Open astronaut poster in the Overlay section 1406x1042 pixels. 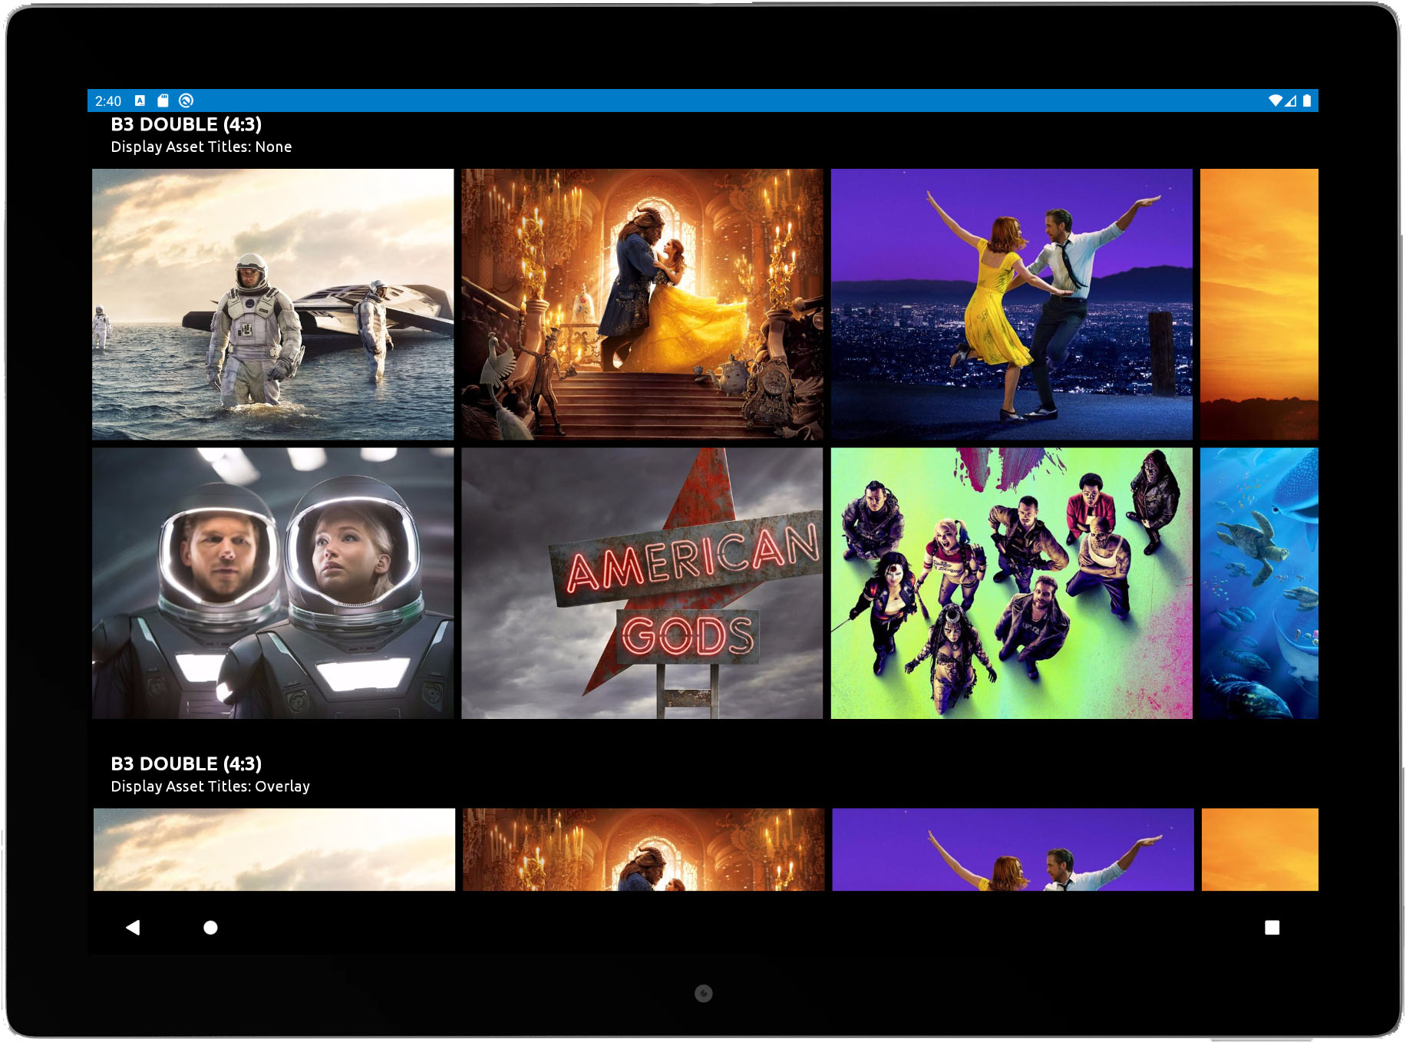274,849
